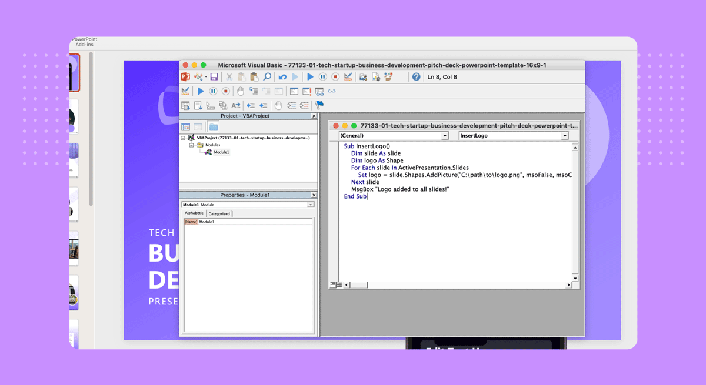Click the PowerPoint slide panel scrollbar
Image resolution: width=706 pixels, height=385 pixels.
pyautogui.click(x=91, y=129)
